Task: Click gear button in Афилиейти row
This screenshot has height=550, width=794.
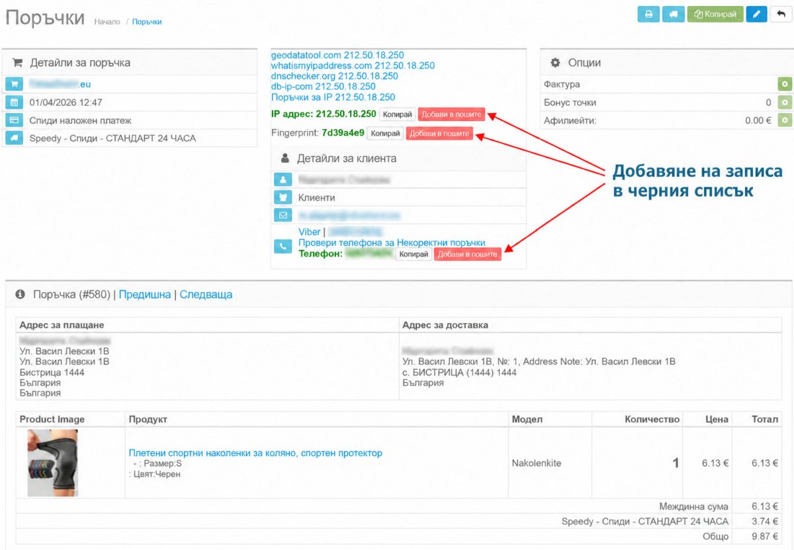Action: point(784,120)
